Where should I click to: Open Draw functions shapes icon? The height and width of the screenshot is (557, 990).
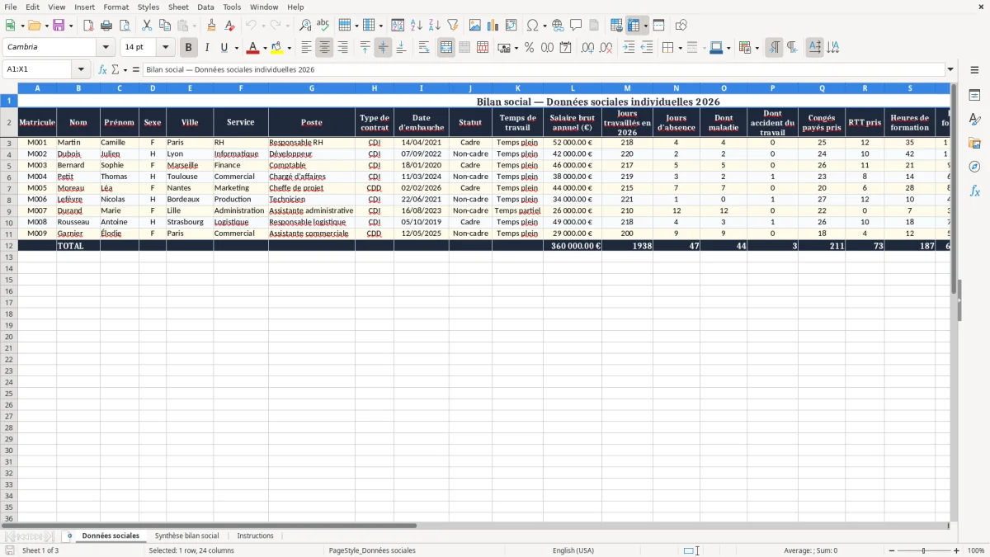coord(681,26)
